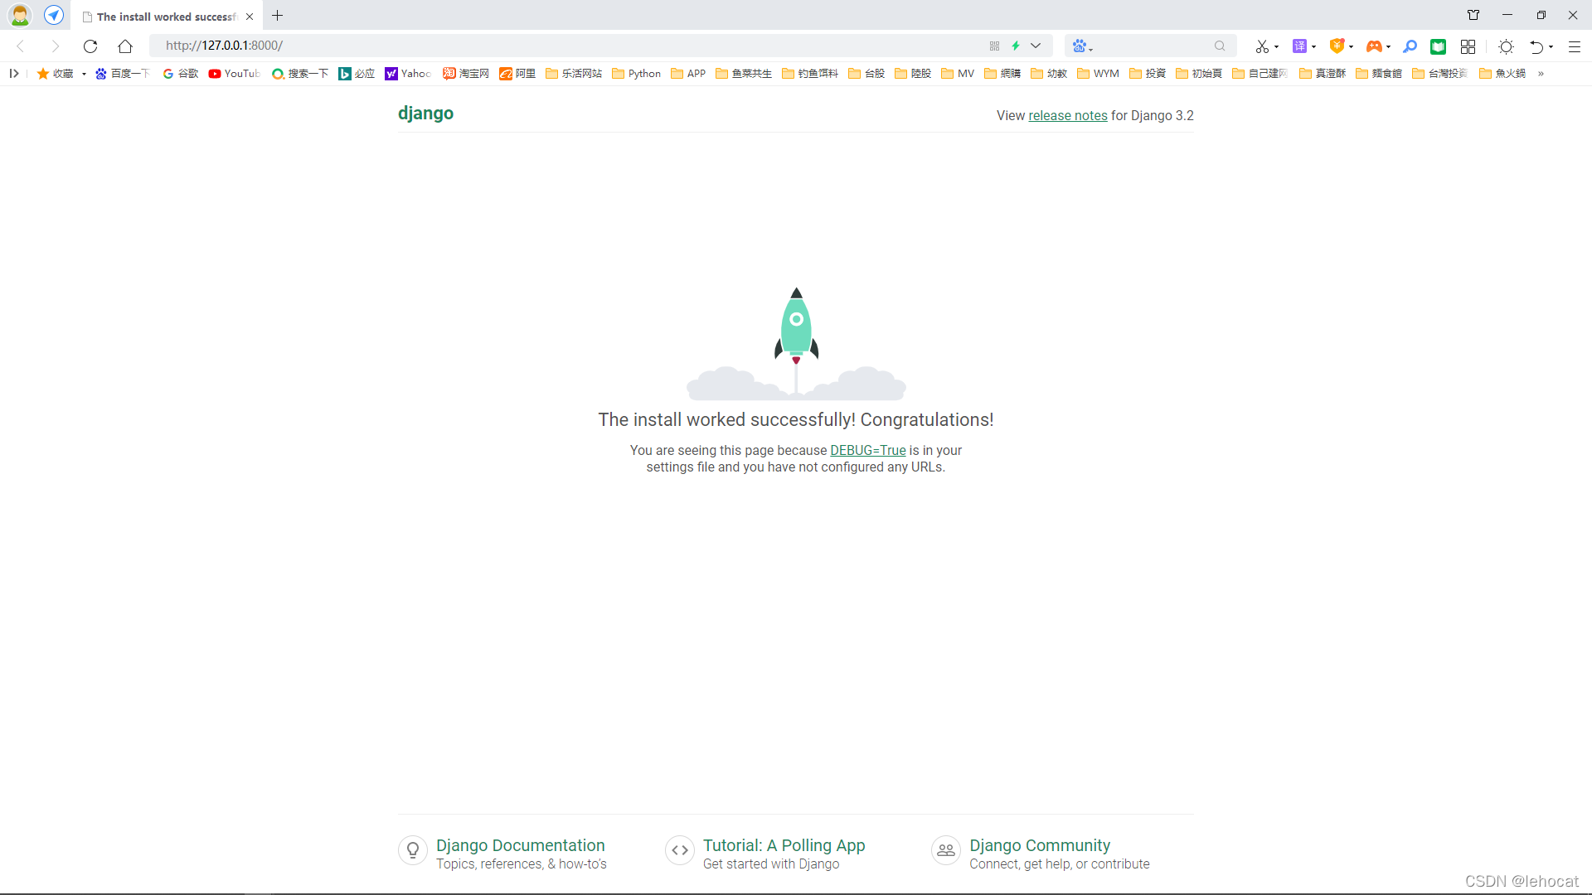1592x895 pixels.
Task: Open the 搜索一下 bookmark
Action: pos(299,74)
